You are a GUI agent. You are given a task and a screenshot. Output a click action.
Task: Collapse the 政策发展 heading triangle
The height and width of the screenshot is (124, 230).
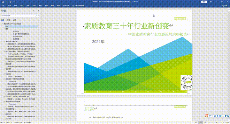(4, 64)
